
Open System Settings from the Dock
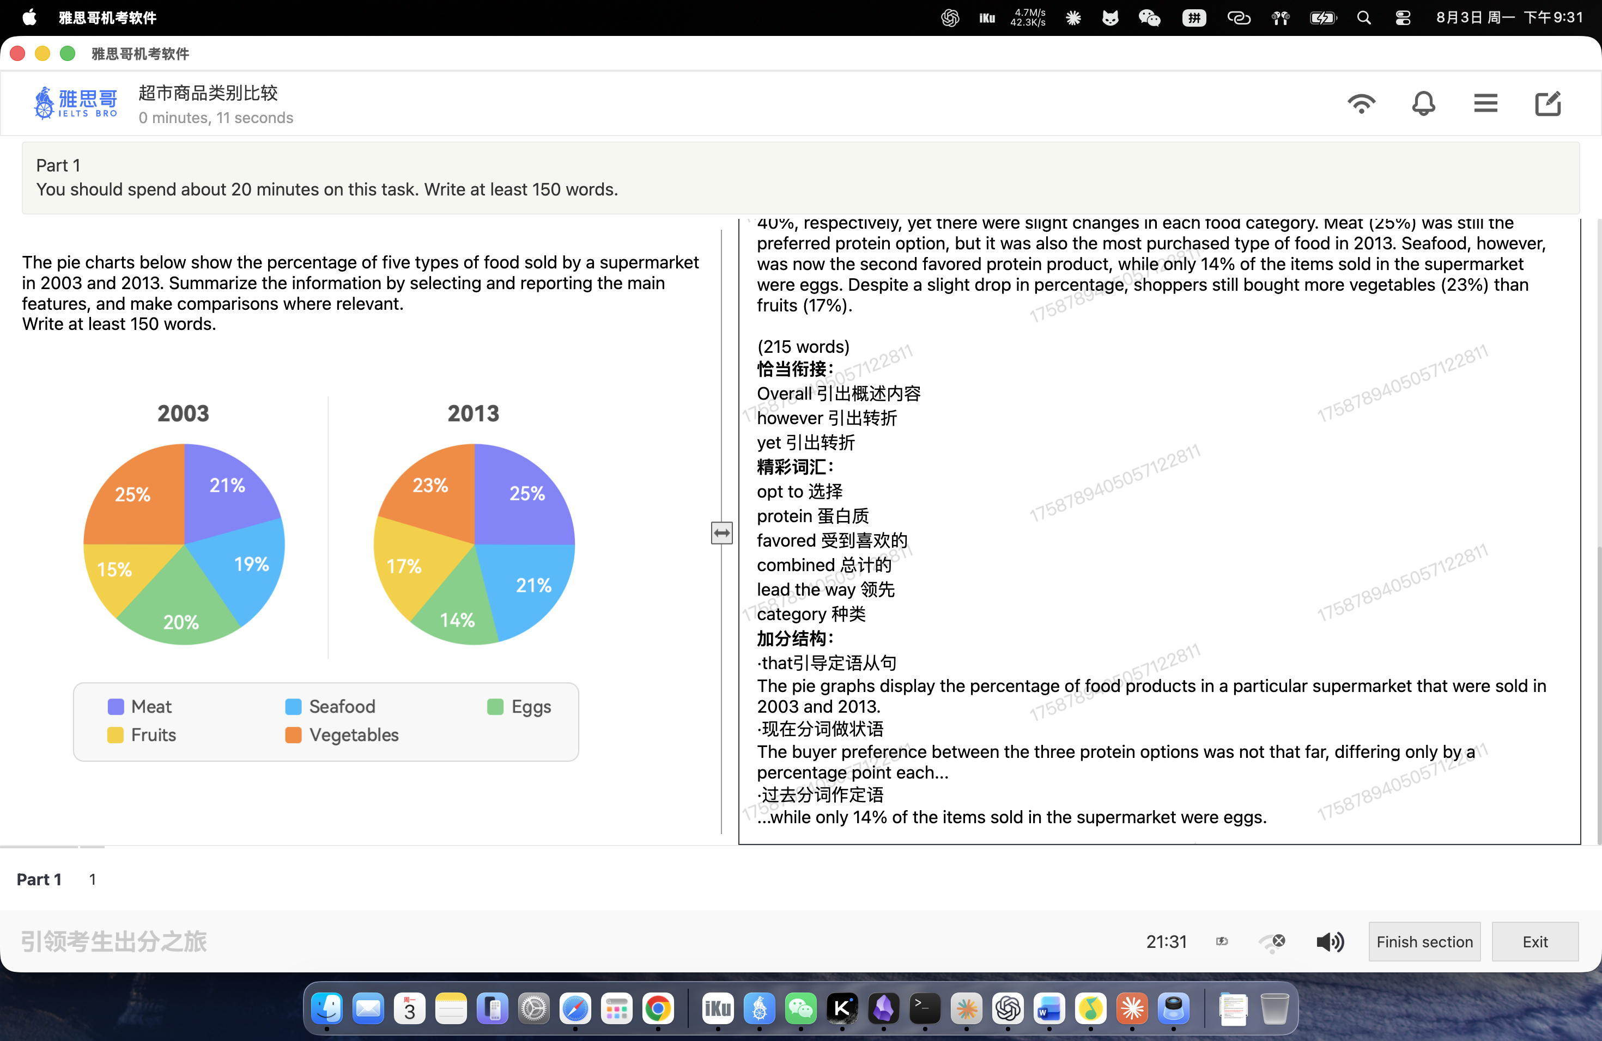(x=534, y=1009)
